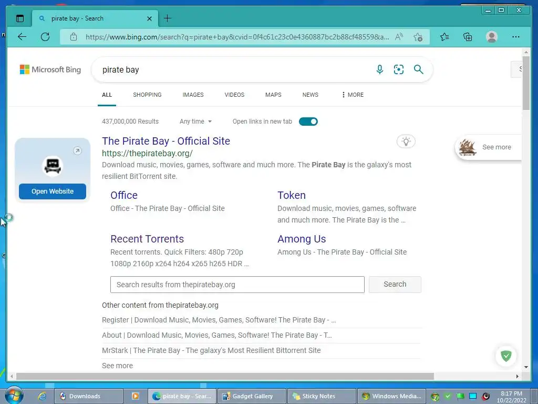Click the address bar URL

click(x=237, y=37)
